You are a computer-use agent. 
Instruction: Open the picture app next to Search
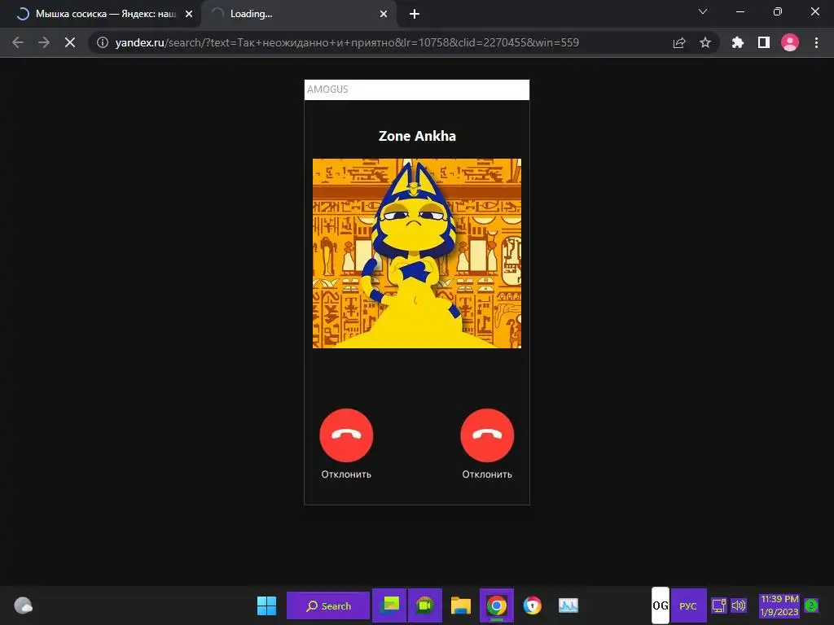(389, 605)
